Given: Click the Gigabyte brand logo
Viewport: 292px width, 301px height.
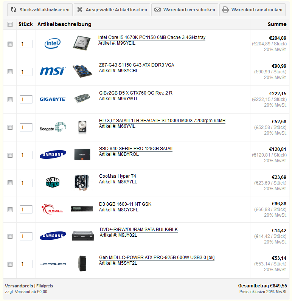Looking at the screenshot, I should point(53,99).
